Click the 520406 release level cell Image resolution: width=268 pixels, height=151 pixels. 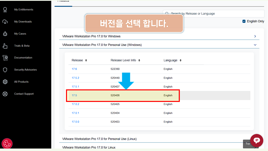click(x=115, y=95)
